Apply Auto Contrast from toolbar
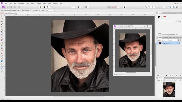 coord(44,7)
